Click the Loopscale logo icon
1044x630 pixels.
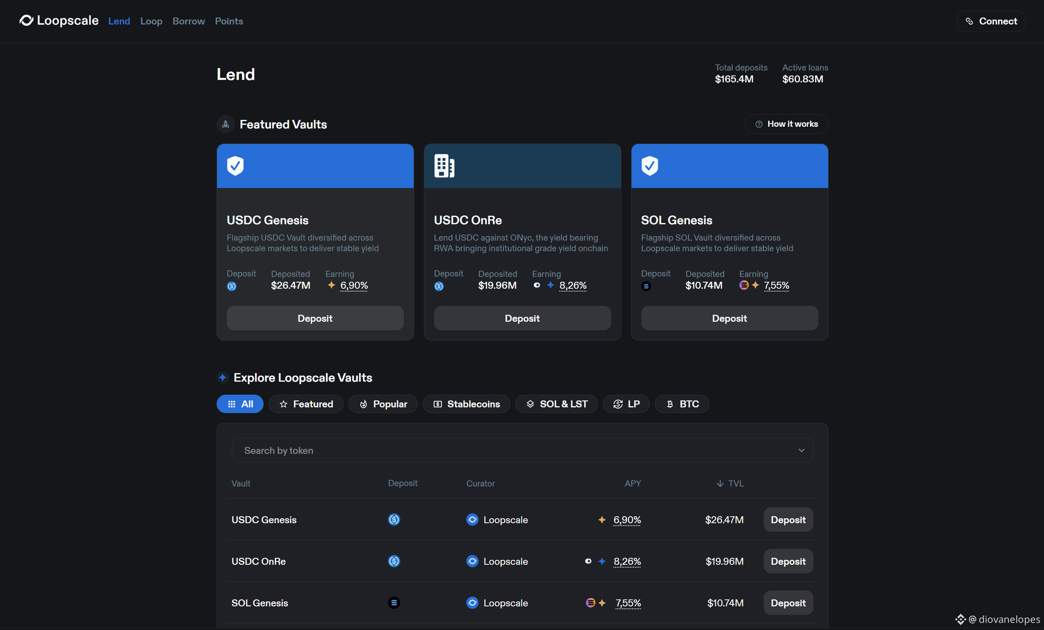click(x=26, y=20)
